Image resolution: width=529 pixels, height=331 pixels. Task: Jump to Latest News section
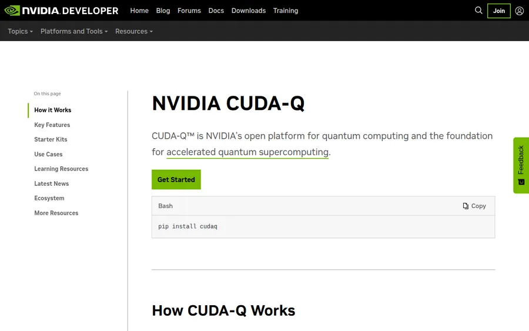pos(51,183)
